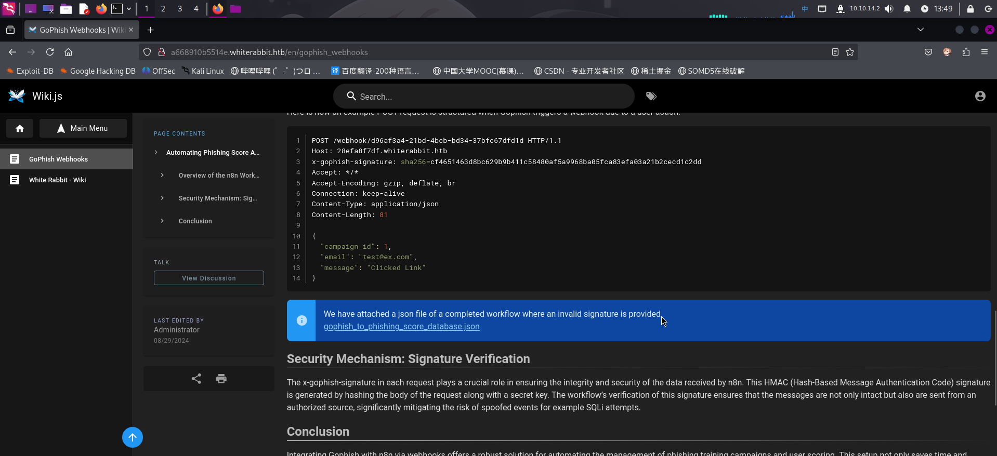Open the Firefox extensions puzzle icon

click(966, 52)
